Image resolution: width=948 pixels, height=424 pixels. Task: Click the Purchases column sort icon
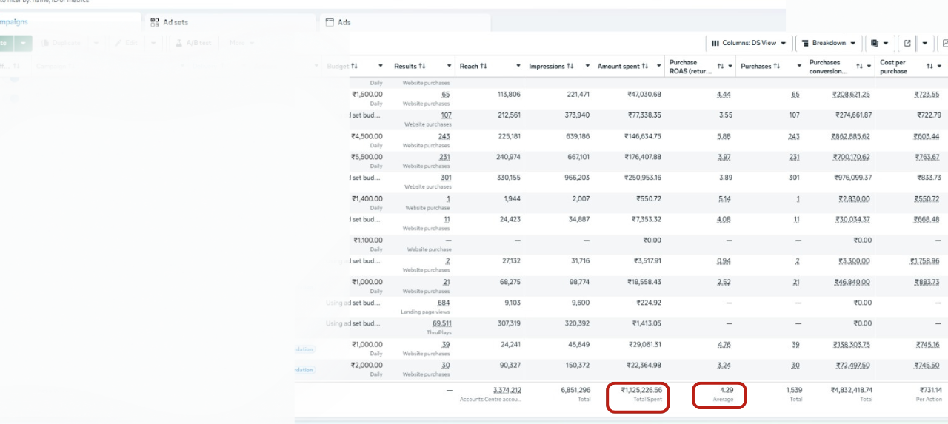pos(775,67)
